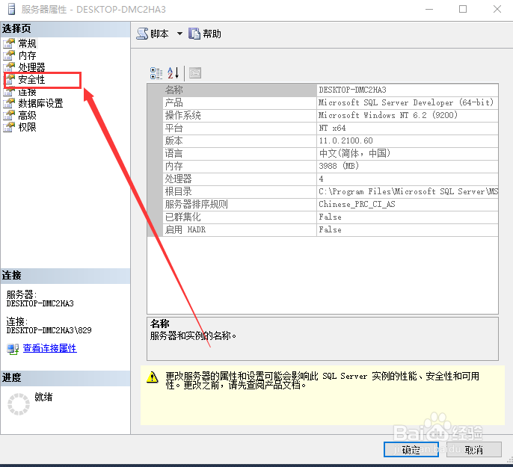The width and height of the screenshot is (513, 467).
Task: Click the 脚本 script icon
Action: tap(142, 34)
